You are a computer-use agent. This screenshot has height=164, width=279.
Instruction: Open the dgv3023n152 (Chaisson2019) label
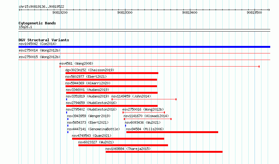pyautogui.click(x=90, y=70)
